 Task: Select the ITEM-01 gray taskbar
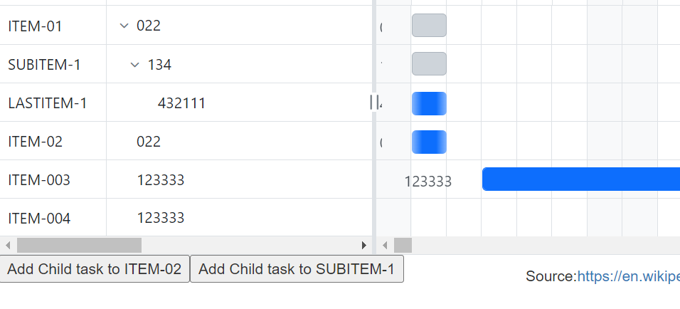[429, 26]
